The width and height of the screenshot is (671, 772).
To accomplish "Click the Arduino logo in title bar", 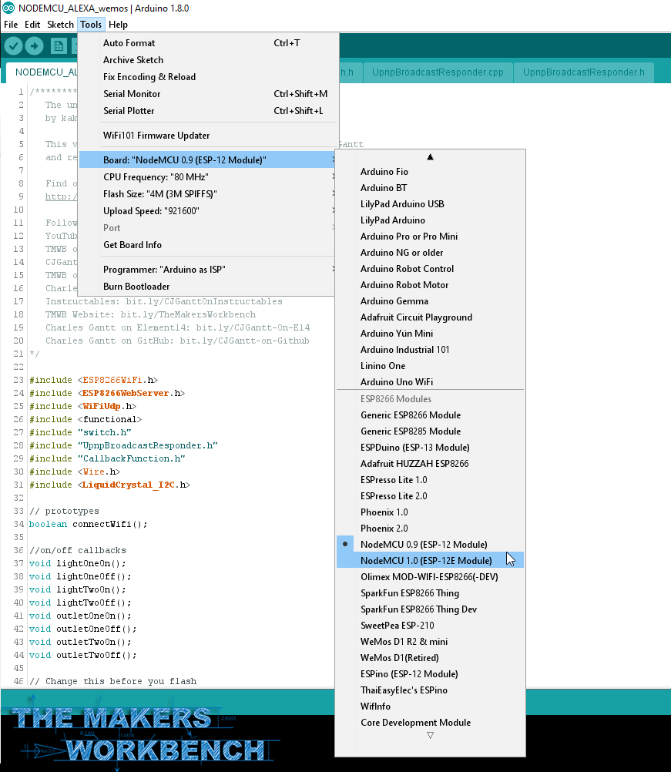I will pos(8,8).
